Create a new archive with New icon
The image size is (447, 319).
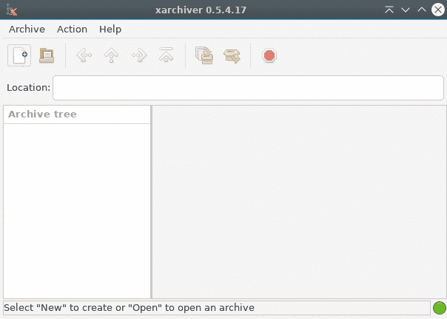19,55
